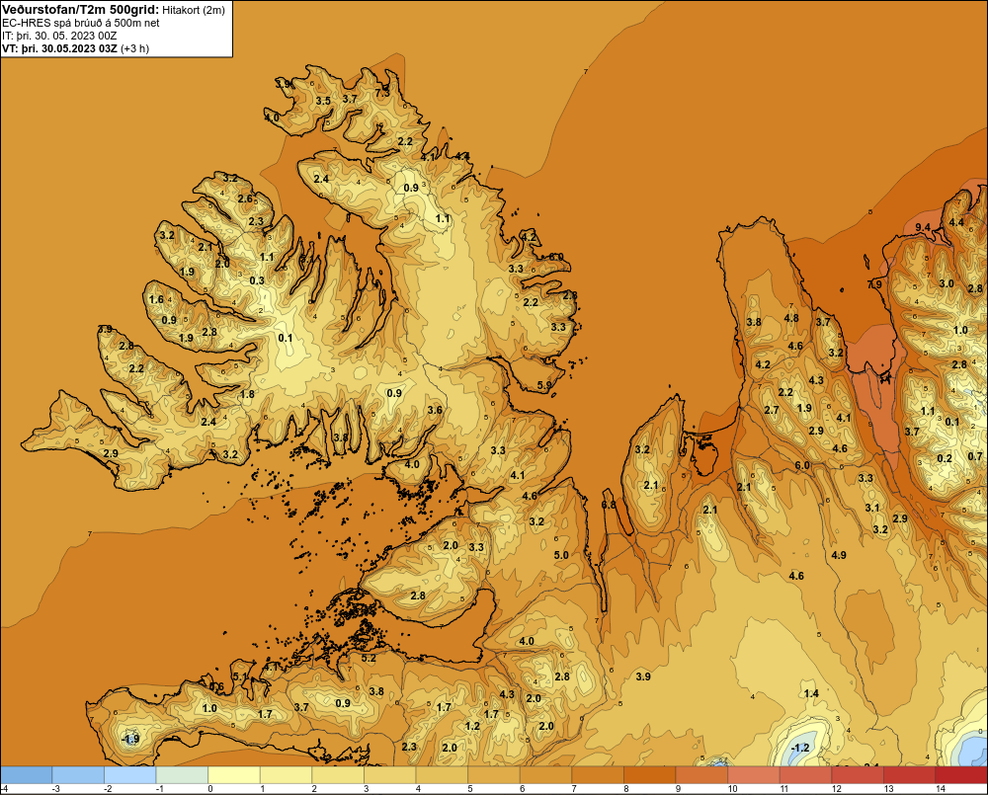Click the 1.6 temperature label
This screenshot has height=795, width=988.
point(156,299)
